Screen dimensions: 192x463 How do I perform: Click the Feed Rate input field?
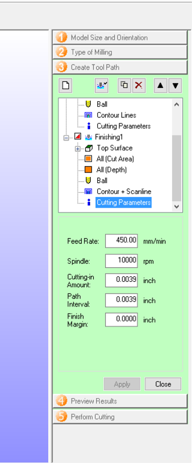(121, 241)
